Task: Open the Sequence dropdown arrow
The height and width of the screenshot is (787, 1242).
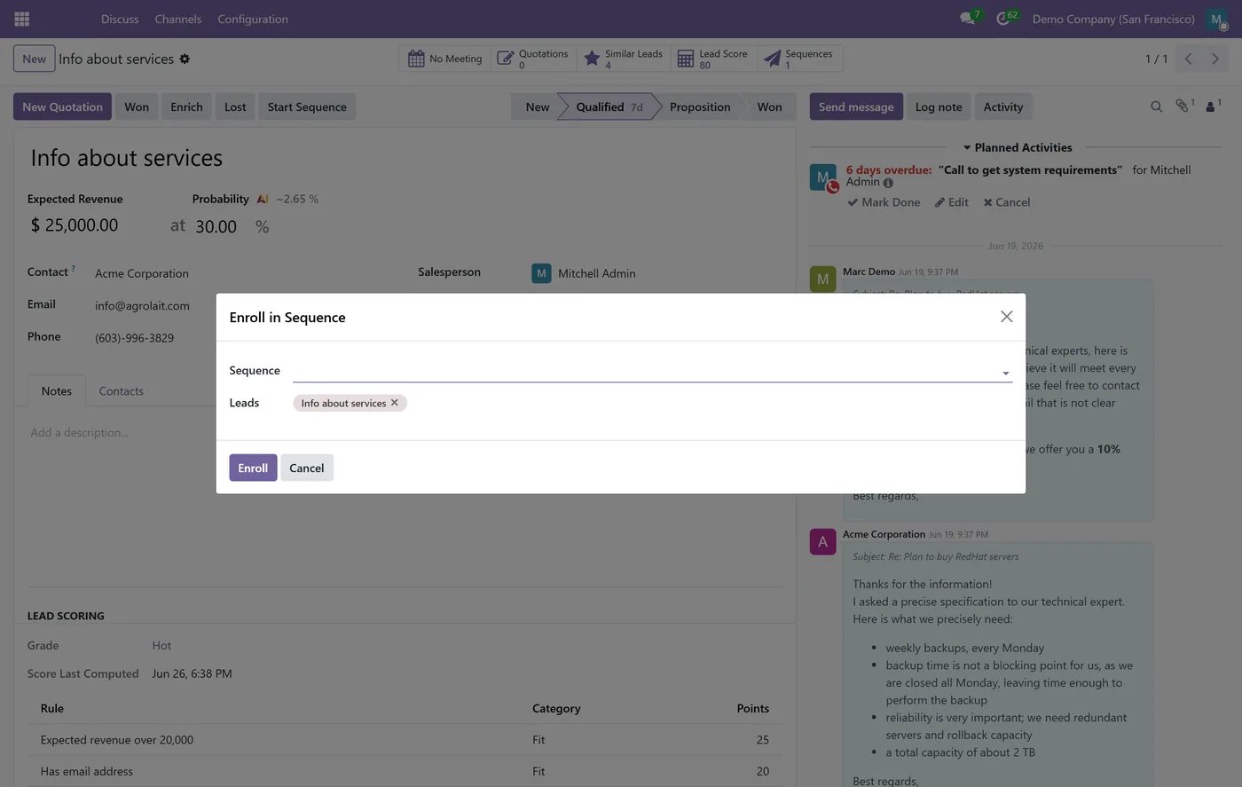Action: tap(1006, 374)
